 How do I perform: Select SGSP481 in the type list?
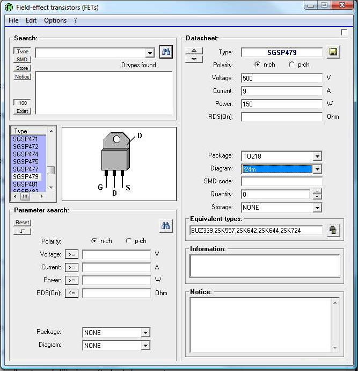pos(26,184)
